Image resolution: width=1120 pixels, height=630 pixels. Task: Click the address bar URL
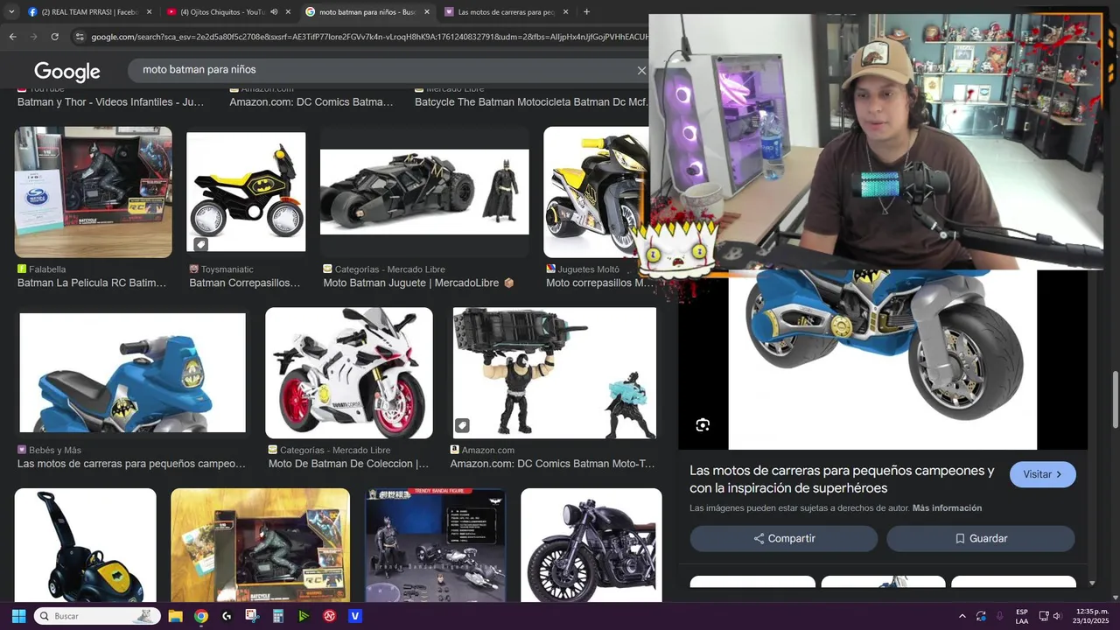[367, 37]
